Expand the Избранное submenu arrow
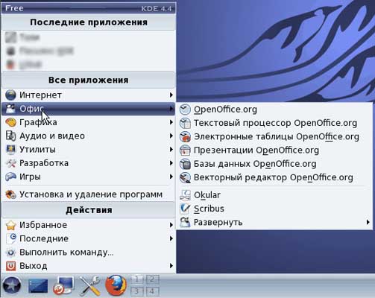The image size is (375, 298). [x=171, y=225]
